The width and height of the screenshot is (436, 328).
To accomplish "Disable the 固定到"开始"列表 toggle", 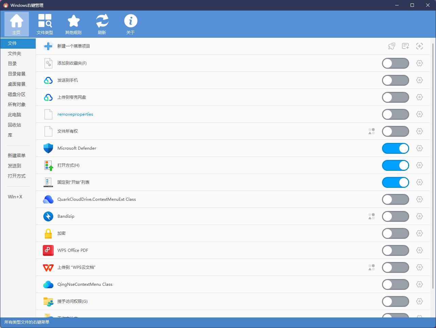I will (396, 182).
